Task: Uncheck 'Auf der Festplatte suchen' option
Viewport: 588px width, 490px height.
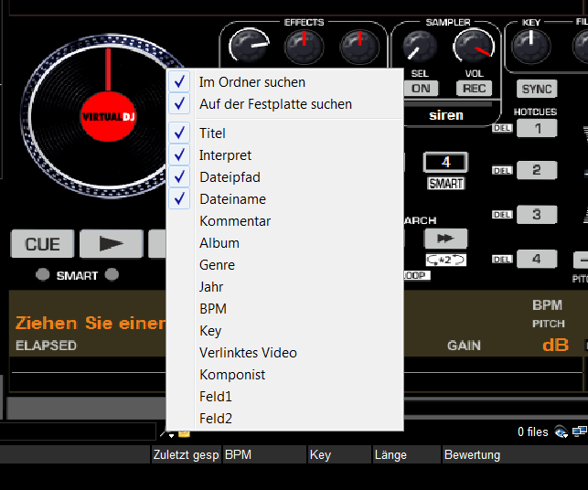Action: 284,104
